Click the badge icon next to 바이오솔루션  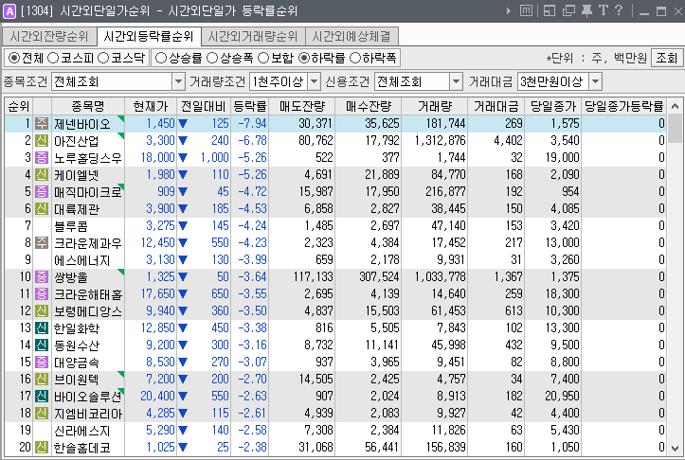[42, 396]
